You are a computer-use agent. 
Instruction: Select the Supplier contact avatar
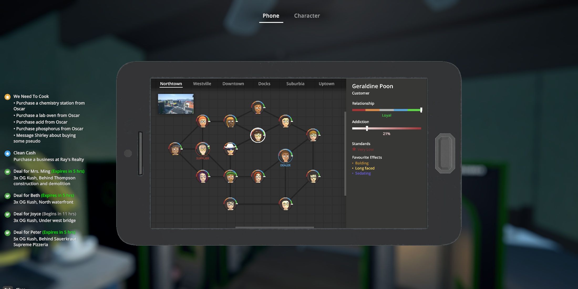point(203,149)
